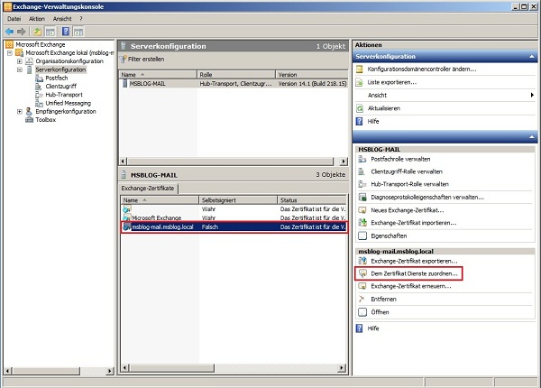
Task: Click Dem Zertifikat Dienste zuordnen action
Action: pos(414,273)
